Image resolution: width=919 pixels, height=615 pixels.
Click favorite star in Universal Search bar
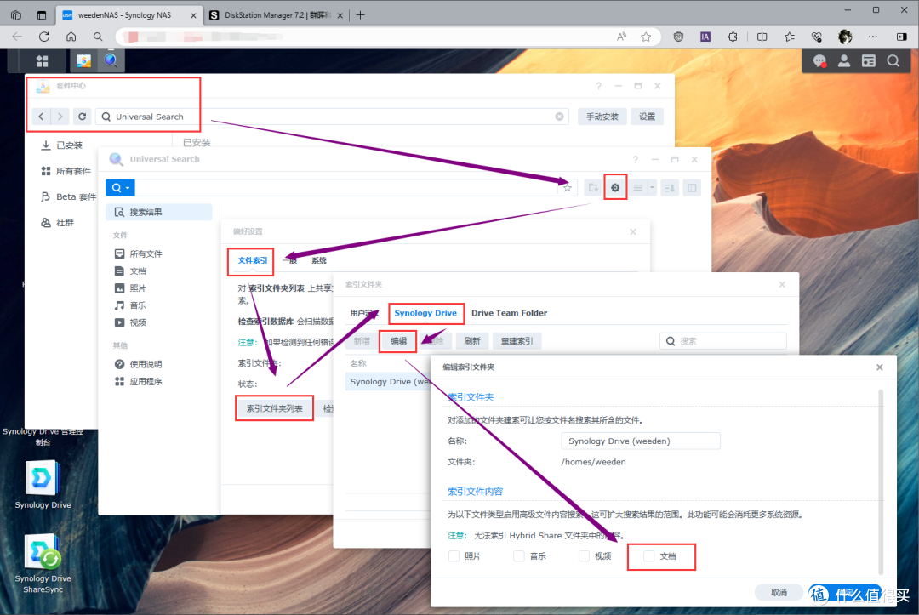click(x=568, y=188)
